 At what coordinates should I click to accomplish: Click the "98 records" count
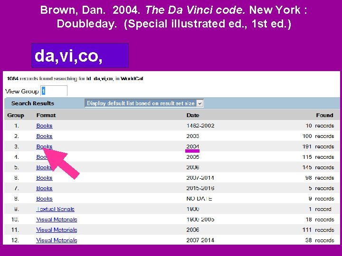(320, 178)
